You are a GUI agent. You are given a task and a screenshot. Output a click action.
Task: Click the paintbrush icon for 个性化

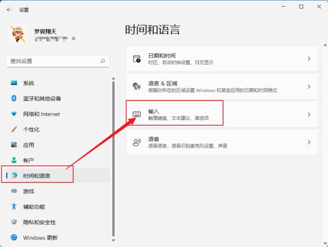click(x=14, y=130)
